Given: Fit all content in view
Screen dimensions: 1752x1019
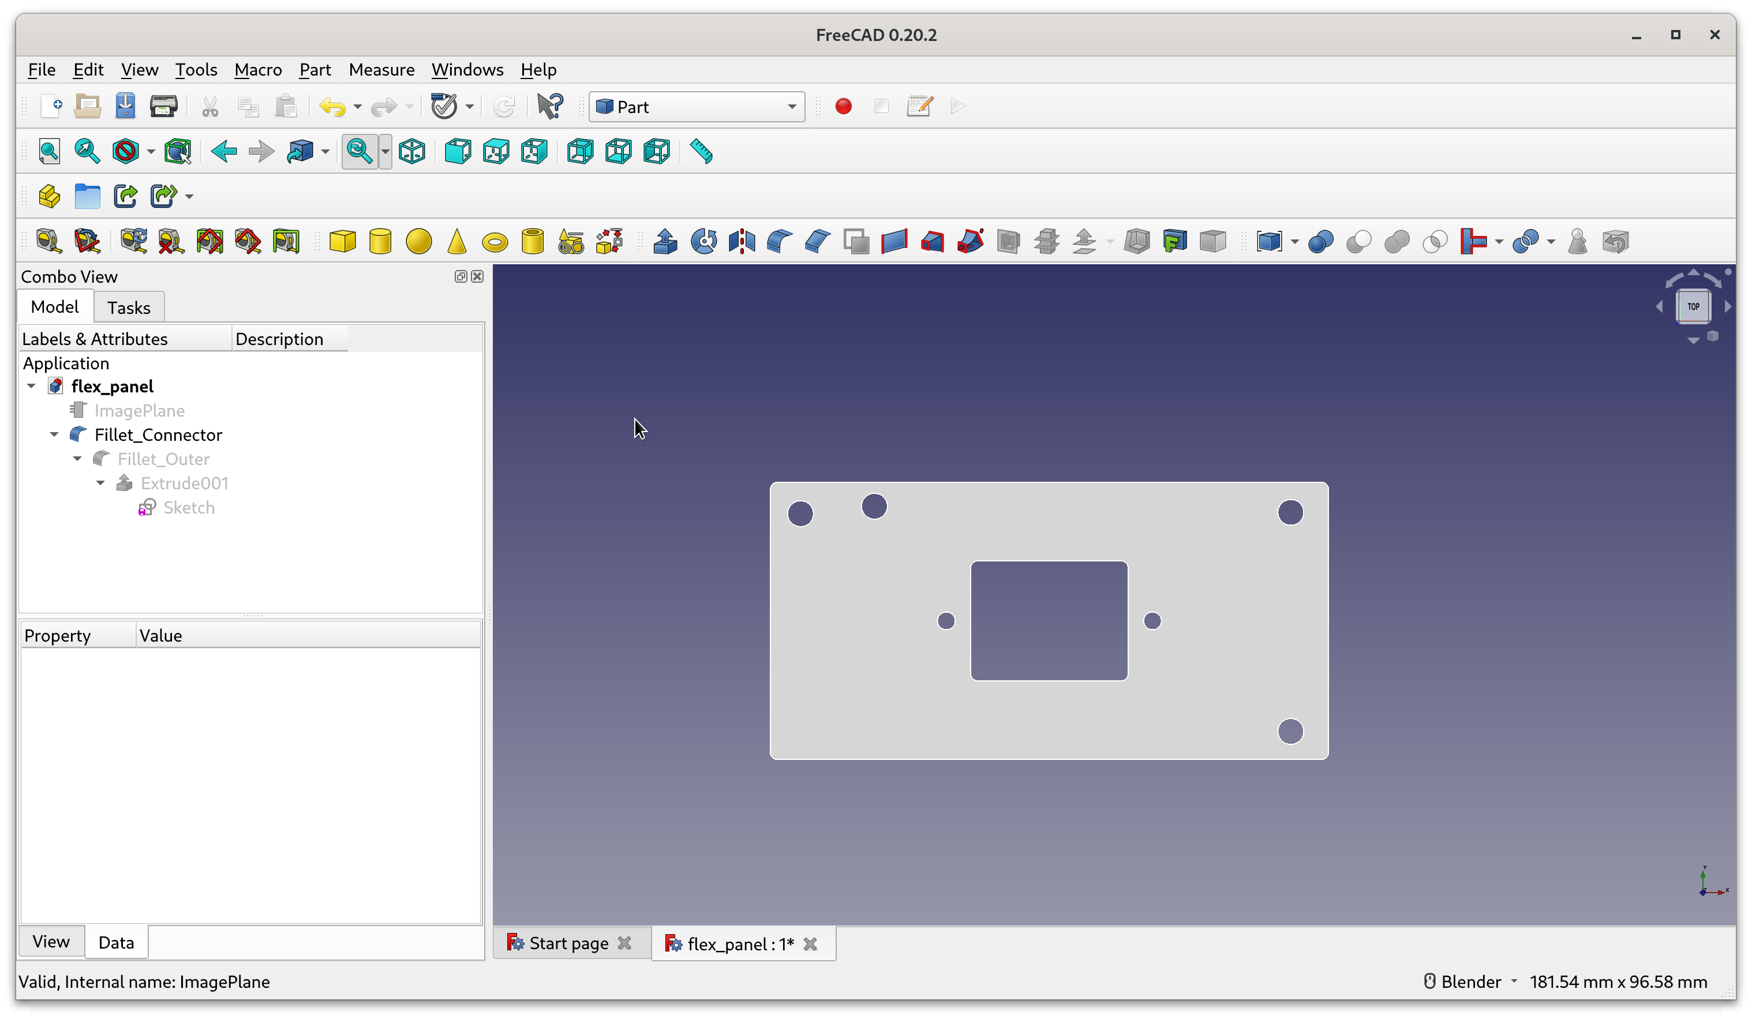Looking at the screenshot, I should point(50,152).
